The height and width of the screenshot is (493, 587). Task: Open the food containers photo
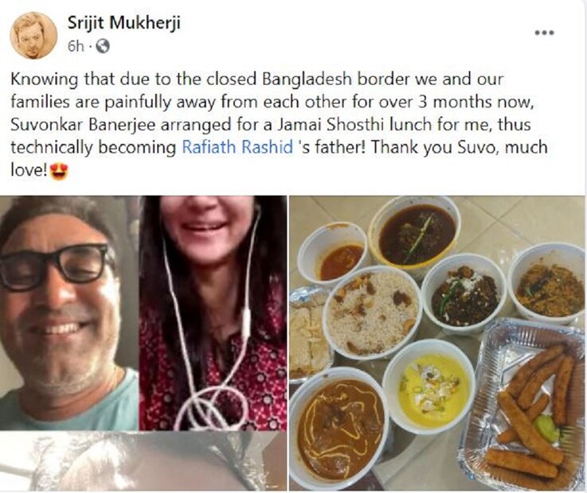tap(436, 344)
